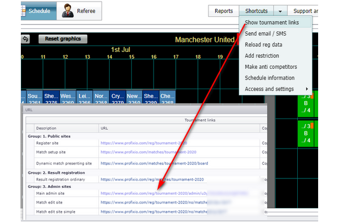Screen dimensions: 339x223
Task: Click the referee person icon
Action: (x=68, y=11)
